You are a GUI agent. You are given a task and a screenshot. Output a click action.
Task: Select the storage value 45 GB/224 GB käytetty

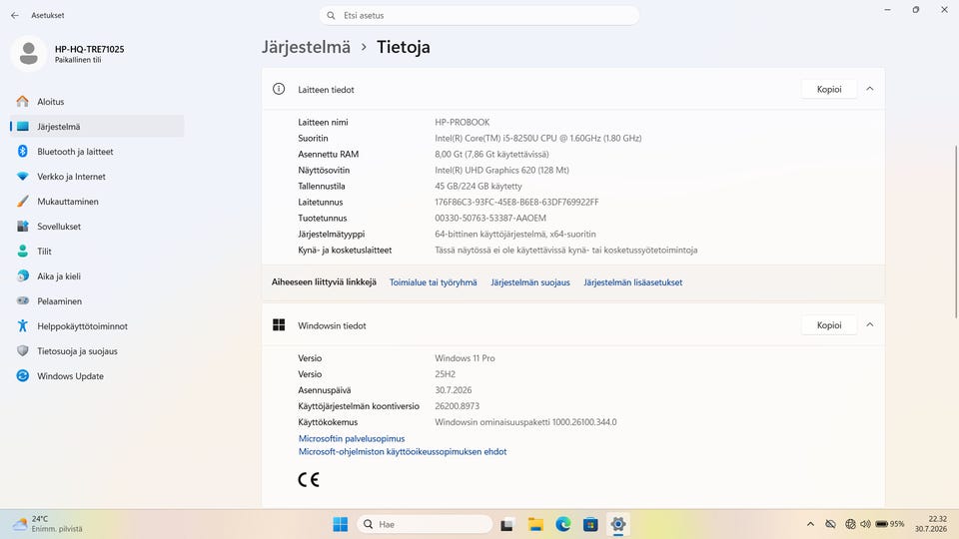pyautogui.click(x=479, y=187)
